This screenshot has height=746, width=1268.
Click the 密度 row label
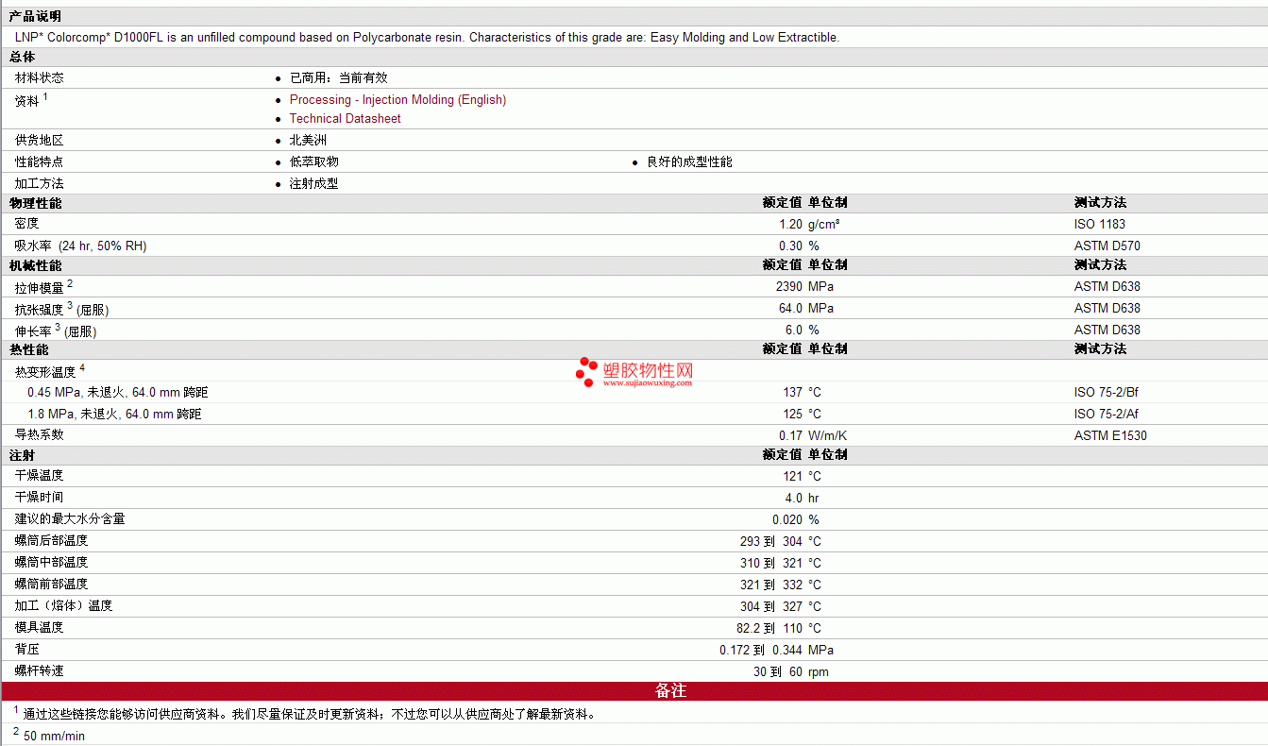coord(27,225)
